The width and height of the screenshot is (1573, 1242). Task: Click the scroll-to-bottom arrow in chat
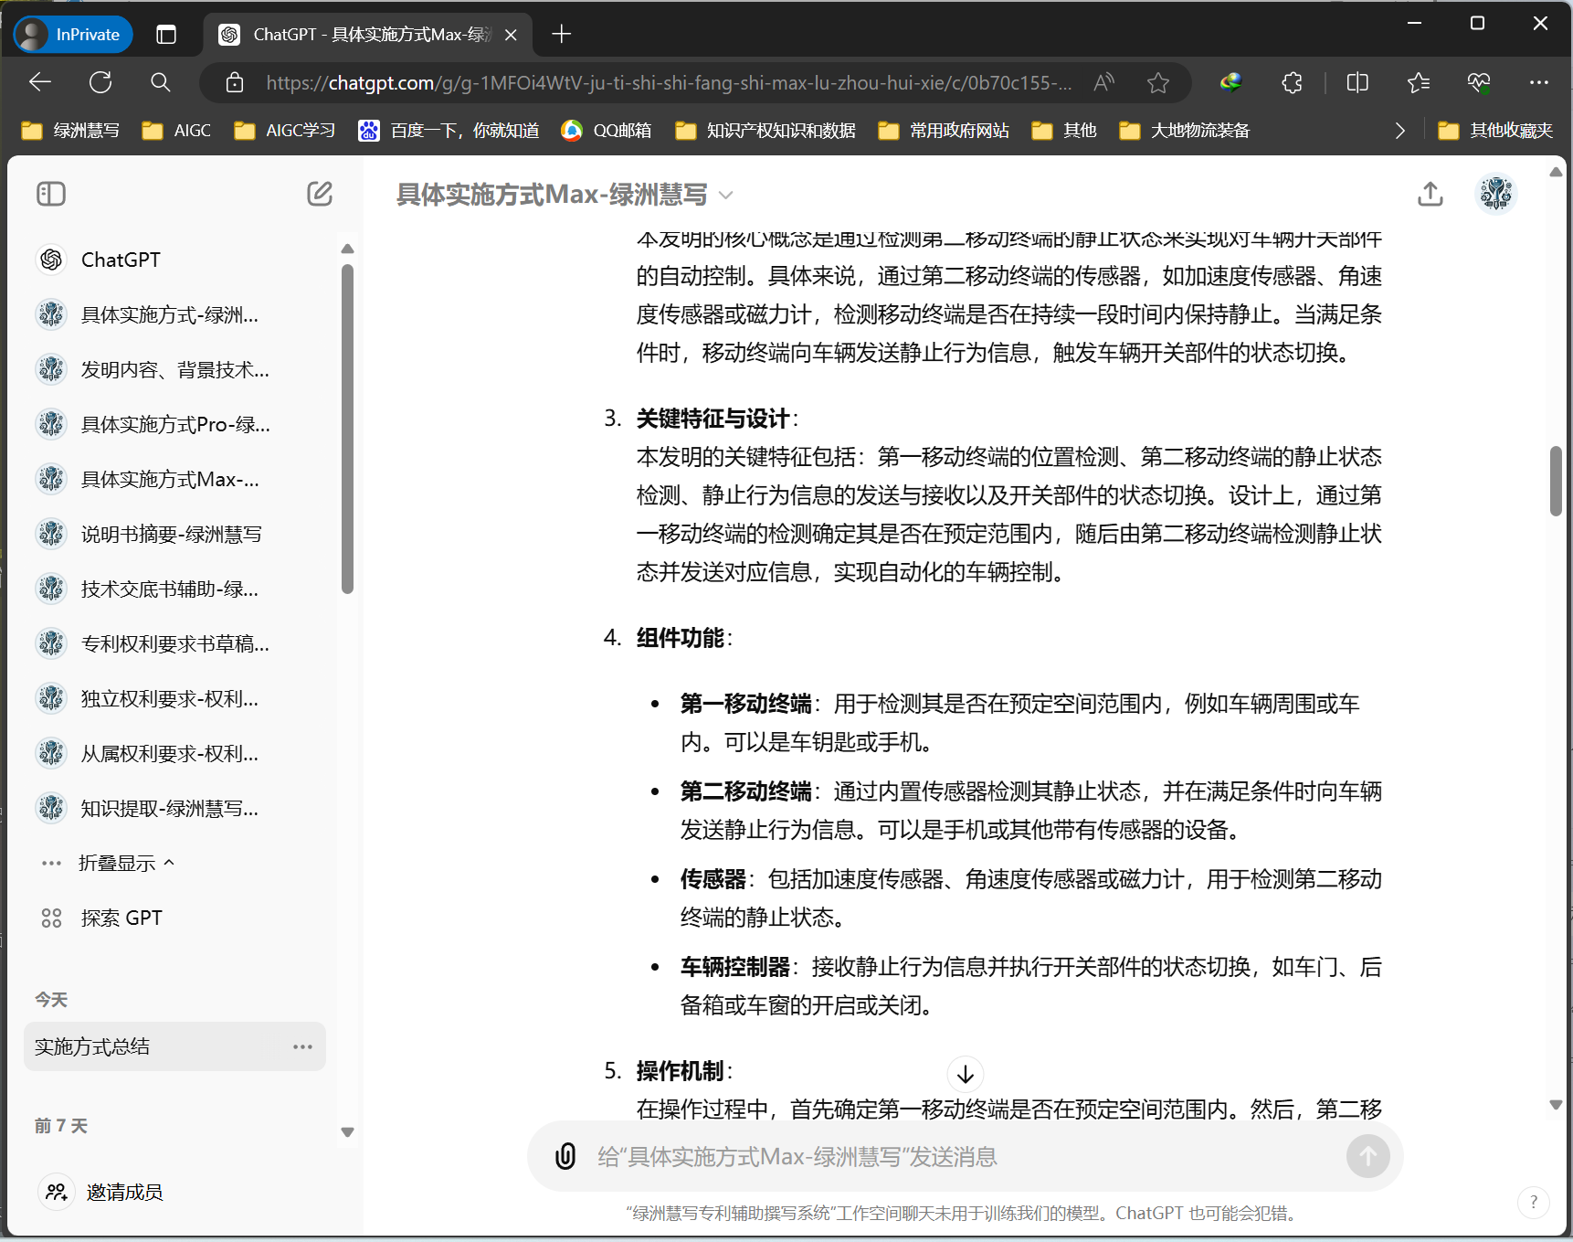[965, 1074]
